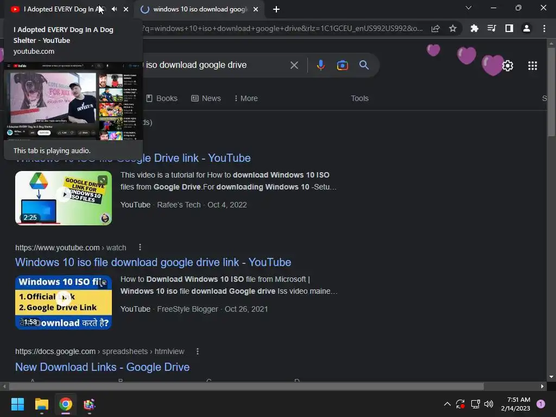Click the vertical page scrollbar
This screenshot has width=556, height=417.
551,92
